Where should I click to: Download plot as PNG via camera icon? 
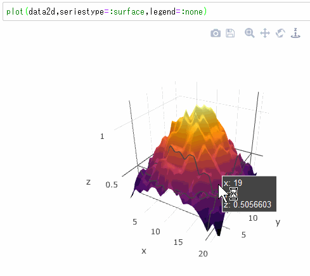click(216, 33)
